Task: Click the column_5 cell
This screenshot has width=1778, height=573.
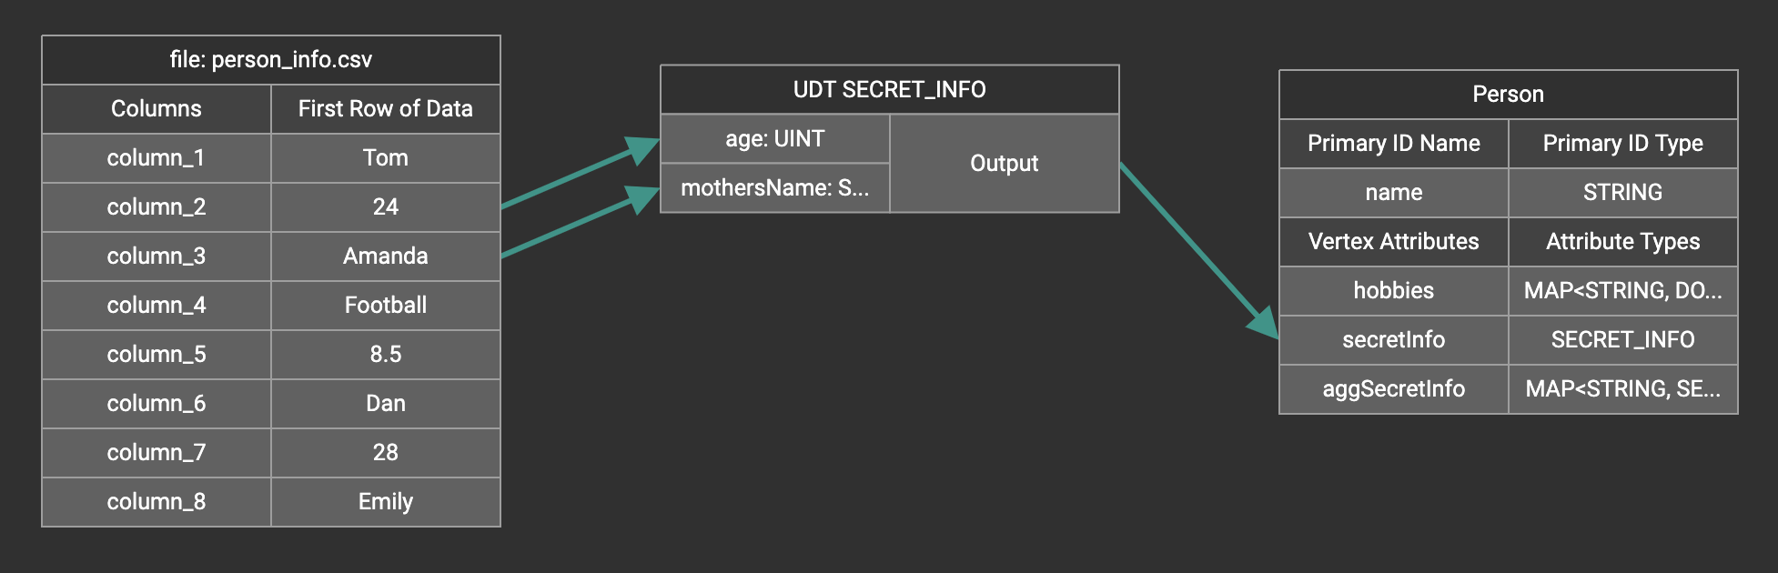Action: pyautogui.click(x=156, y=355)
